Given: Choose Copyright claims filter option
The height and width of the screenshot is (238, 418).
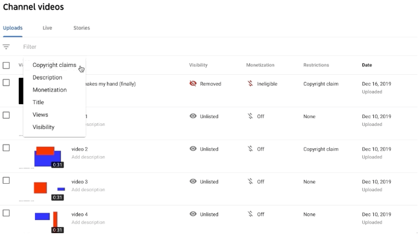Looking at the screenshot, I should 54,65.
